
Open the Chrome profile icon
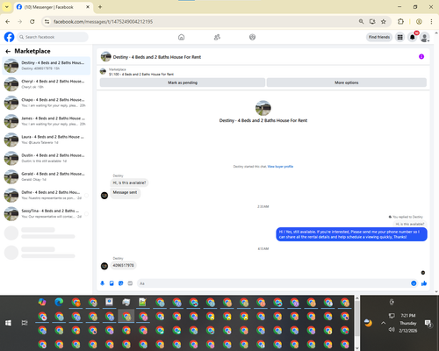[419, 22]
